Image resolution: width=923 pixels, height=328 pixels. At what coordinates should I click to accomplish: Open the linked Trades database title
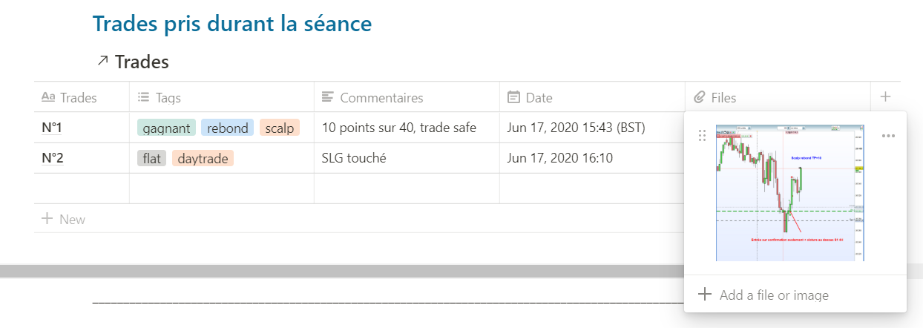(x=142, y=62)
